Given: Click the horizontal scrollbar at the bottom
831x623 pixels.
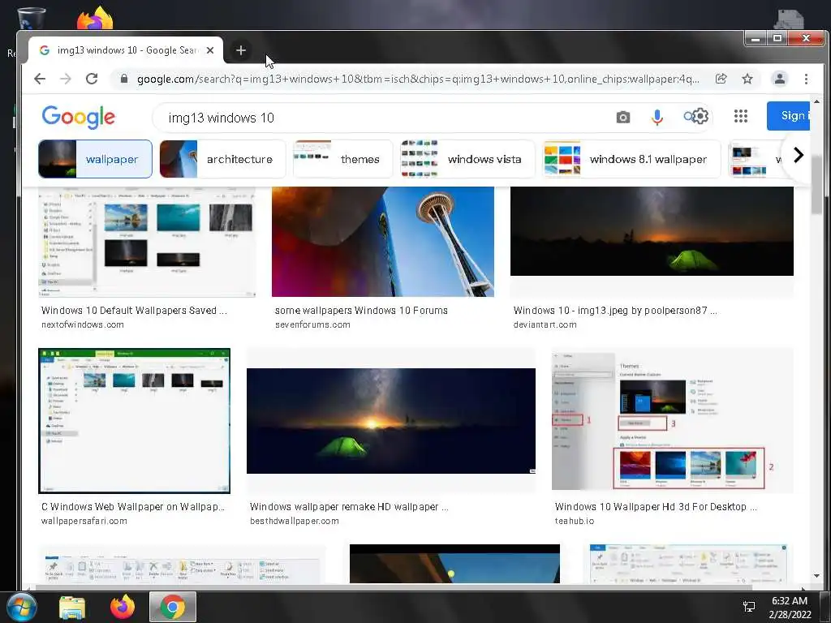Looking at the screenshot, I should [394, 587].
